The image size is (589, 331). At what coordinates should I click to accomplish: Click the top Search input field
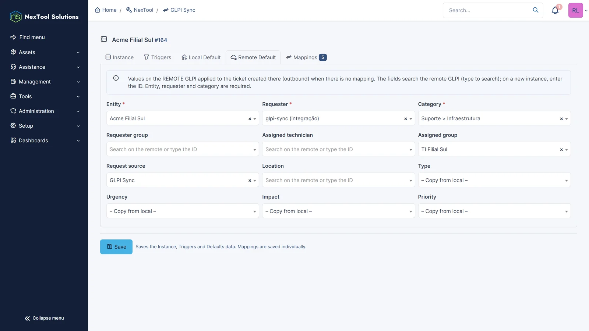488,10
